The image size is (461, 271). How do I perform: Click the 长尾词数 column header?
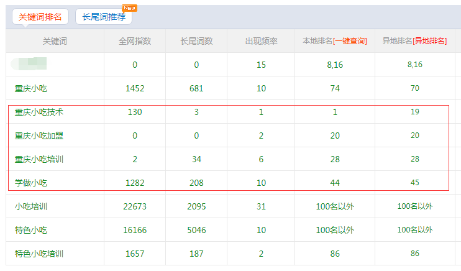[196, 41]
